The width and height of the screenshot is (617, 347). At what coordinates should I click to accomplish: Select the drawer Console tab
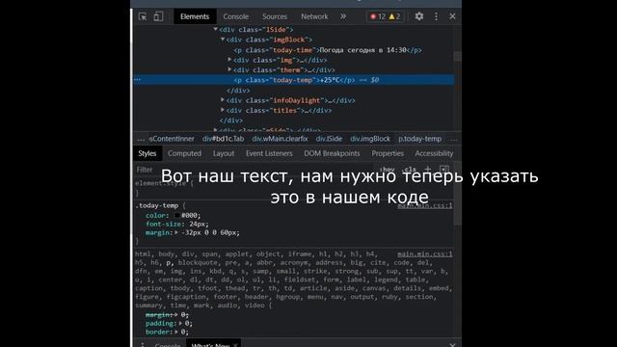point(167,345)
